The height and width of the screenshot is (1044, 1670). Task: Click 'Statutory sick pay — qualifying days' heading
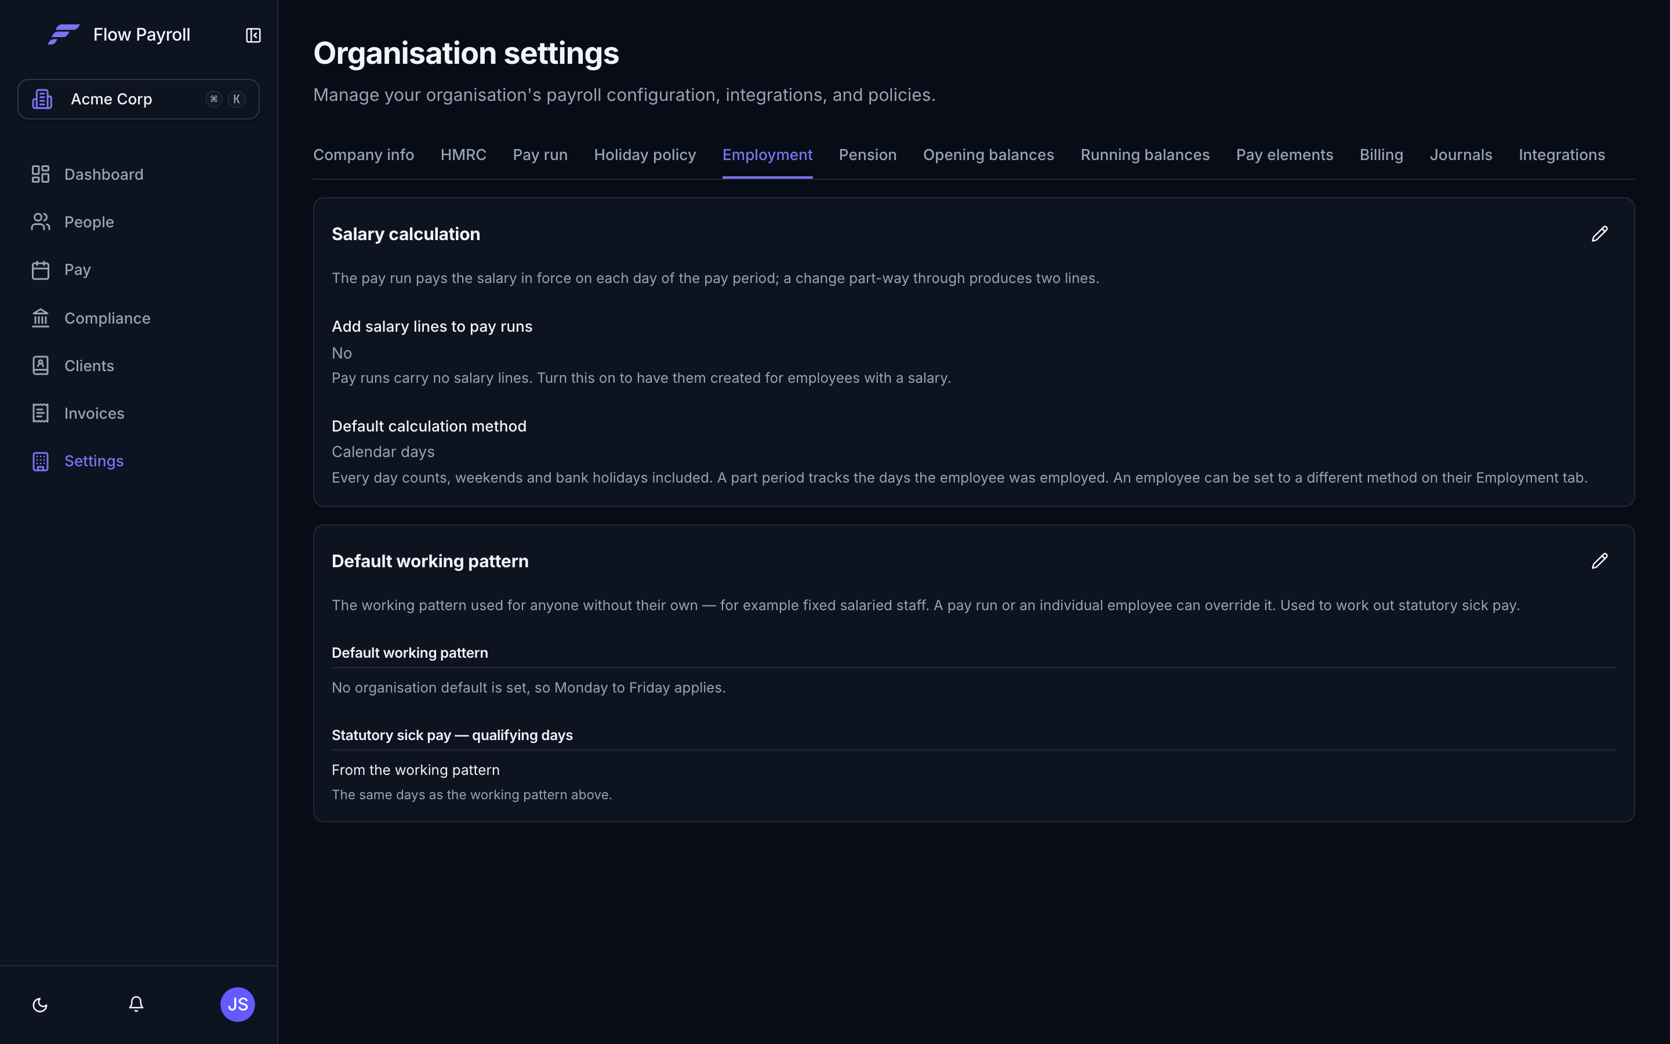point(452,735)
